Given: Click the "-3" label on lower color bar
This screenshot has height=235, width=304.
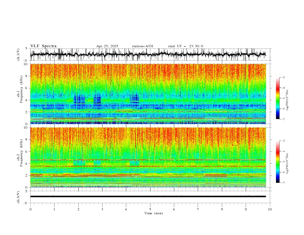Looking at the screenshot, I should (283, 141).
